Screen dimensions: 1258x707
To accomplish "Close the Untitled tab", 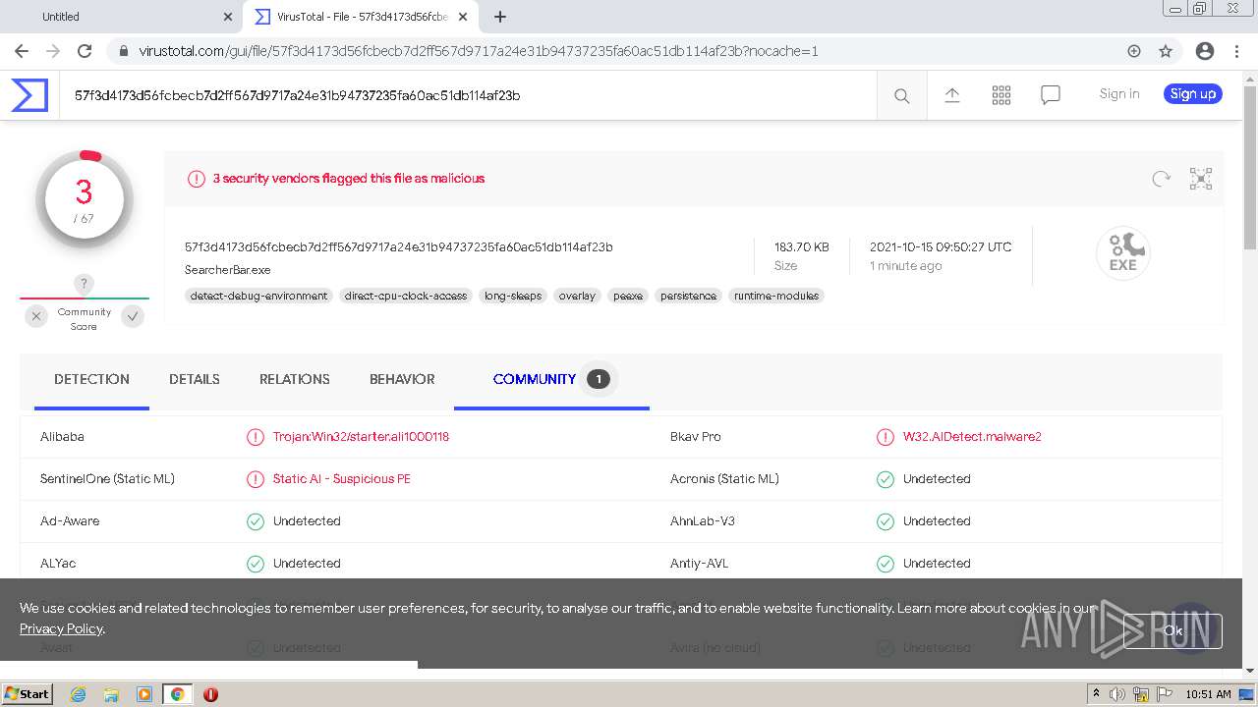I will [228, 17].
